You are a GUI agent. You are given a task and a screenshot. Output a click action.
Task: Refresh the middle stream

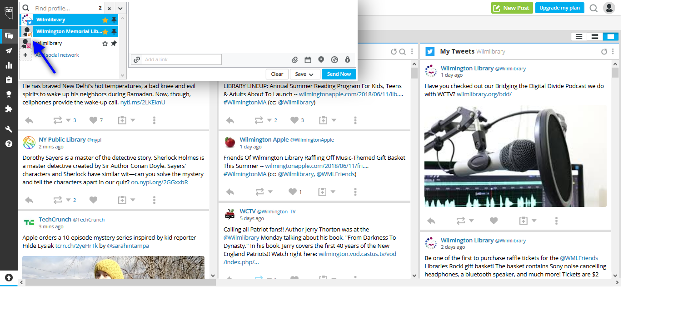click(x=394, y=52)
